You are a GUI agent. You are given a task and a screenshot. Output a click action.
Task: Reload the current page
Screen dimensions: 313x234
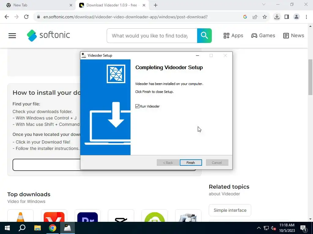pos(26,17)
